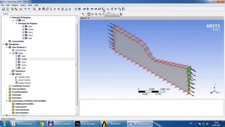Click the blue Domain toolbar icon beside the clock
Screen dimensions: 225x127
pyautogui.click(x=79, y=9)
